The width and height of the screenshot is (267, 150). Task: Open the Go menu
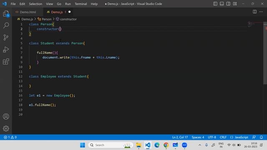pyautogui.click(x=59, y=4)
